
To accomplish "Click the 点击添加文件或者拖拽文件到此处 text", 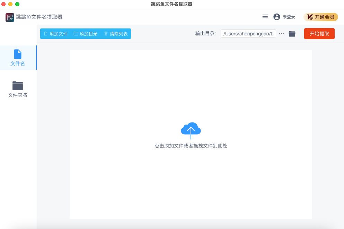I will 191,146.
